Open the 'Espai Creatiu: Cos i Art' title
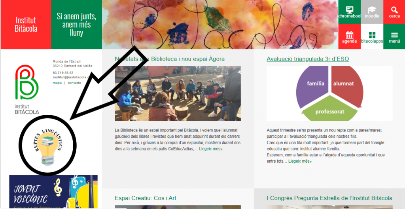Image resolution: width=405 pixels, height=209 pixels. click(146, 198)
